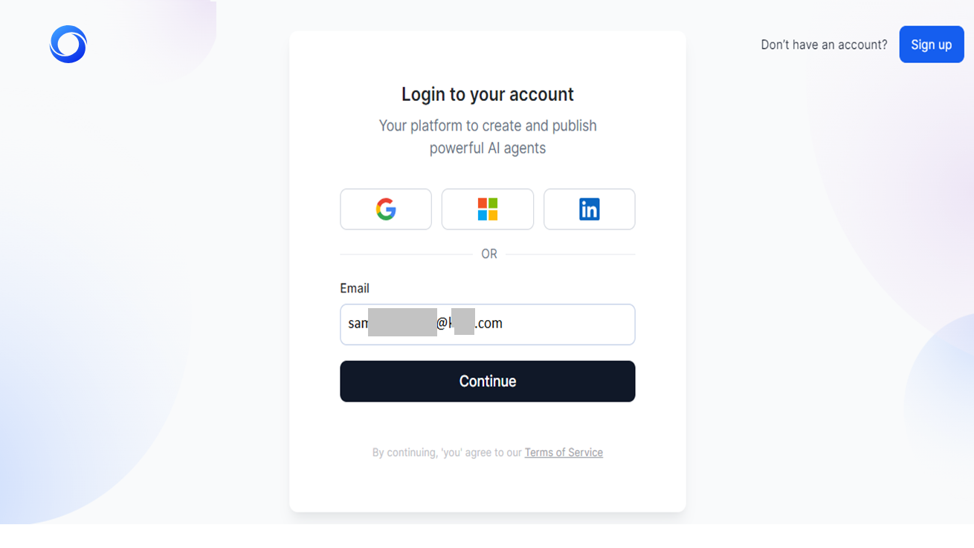
Task: Click the Email field label
Action: pos(354,288)
